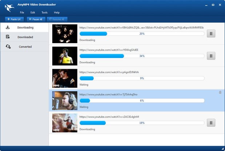225x151 pixels.
Task: Minimize the AnyMP4 window
Action: (206, 5)
